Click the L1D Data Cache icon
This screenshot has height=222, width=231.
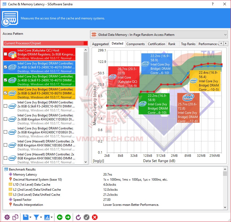click(10, 184)
